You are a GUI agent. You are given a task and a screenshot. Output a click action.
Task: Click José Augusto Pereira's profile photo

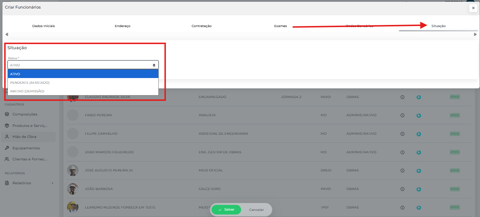[73, 170]
